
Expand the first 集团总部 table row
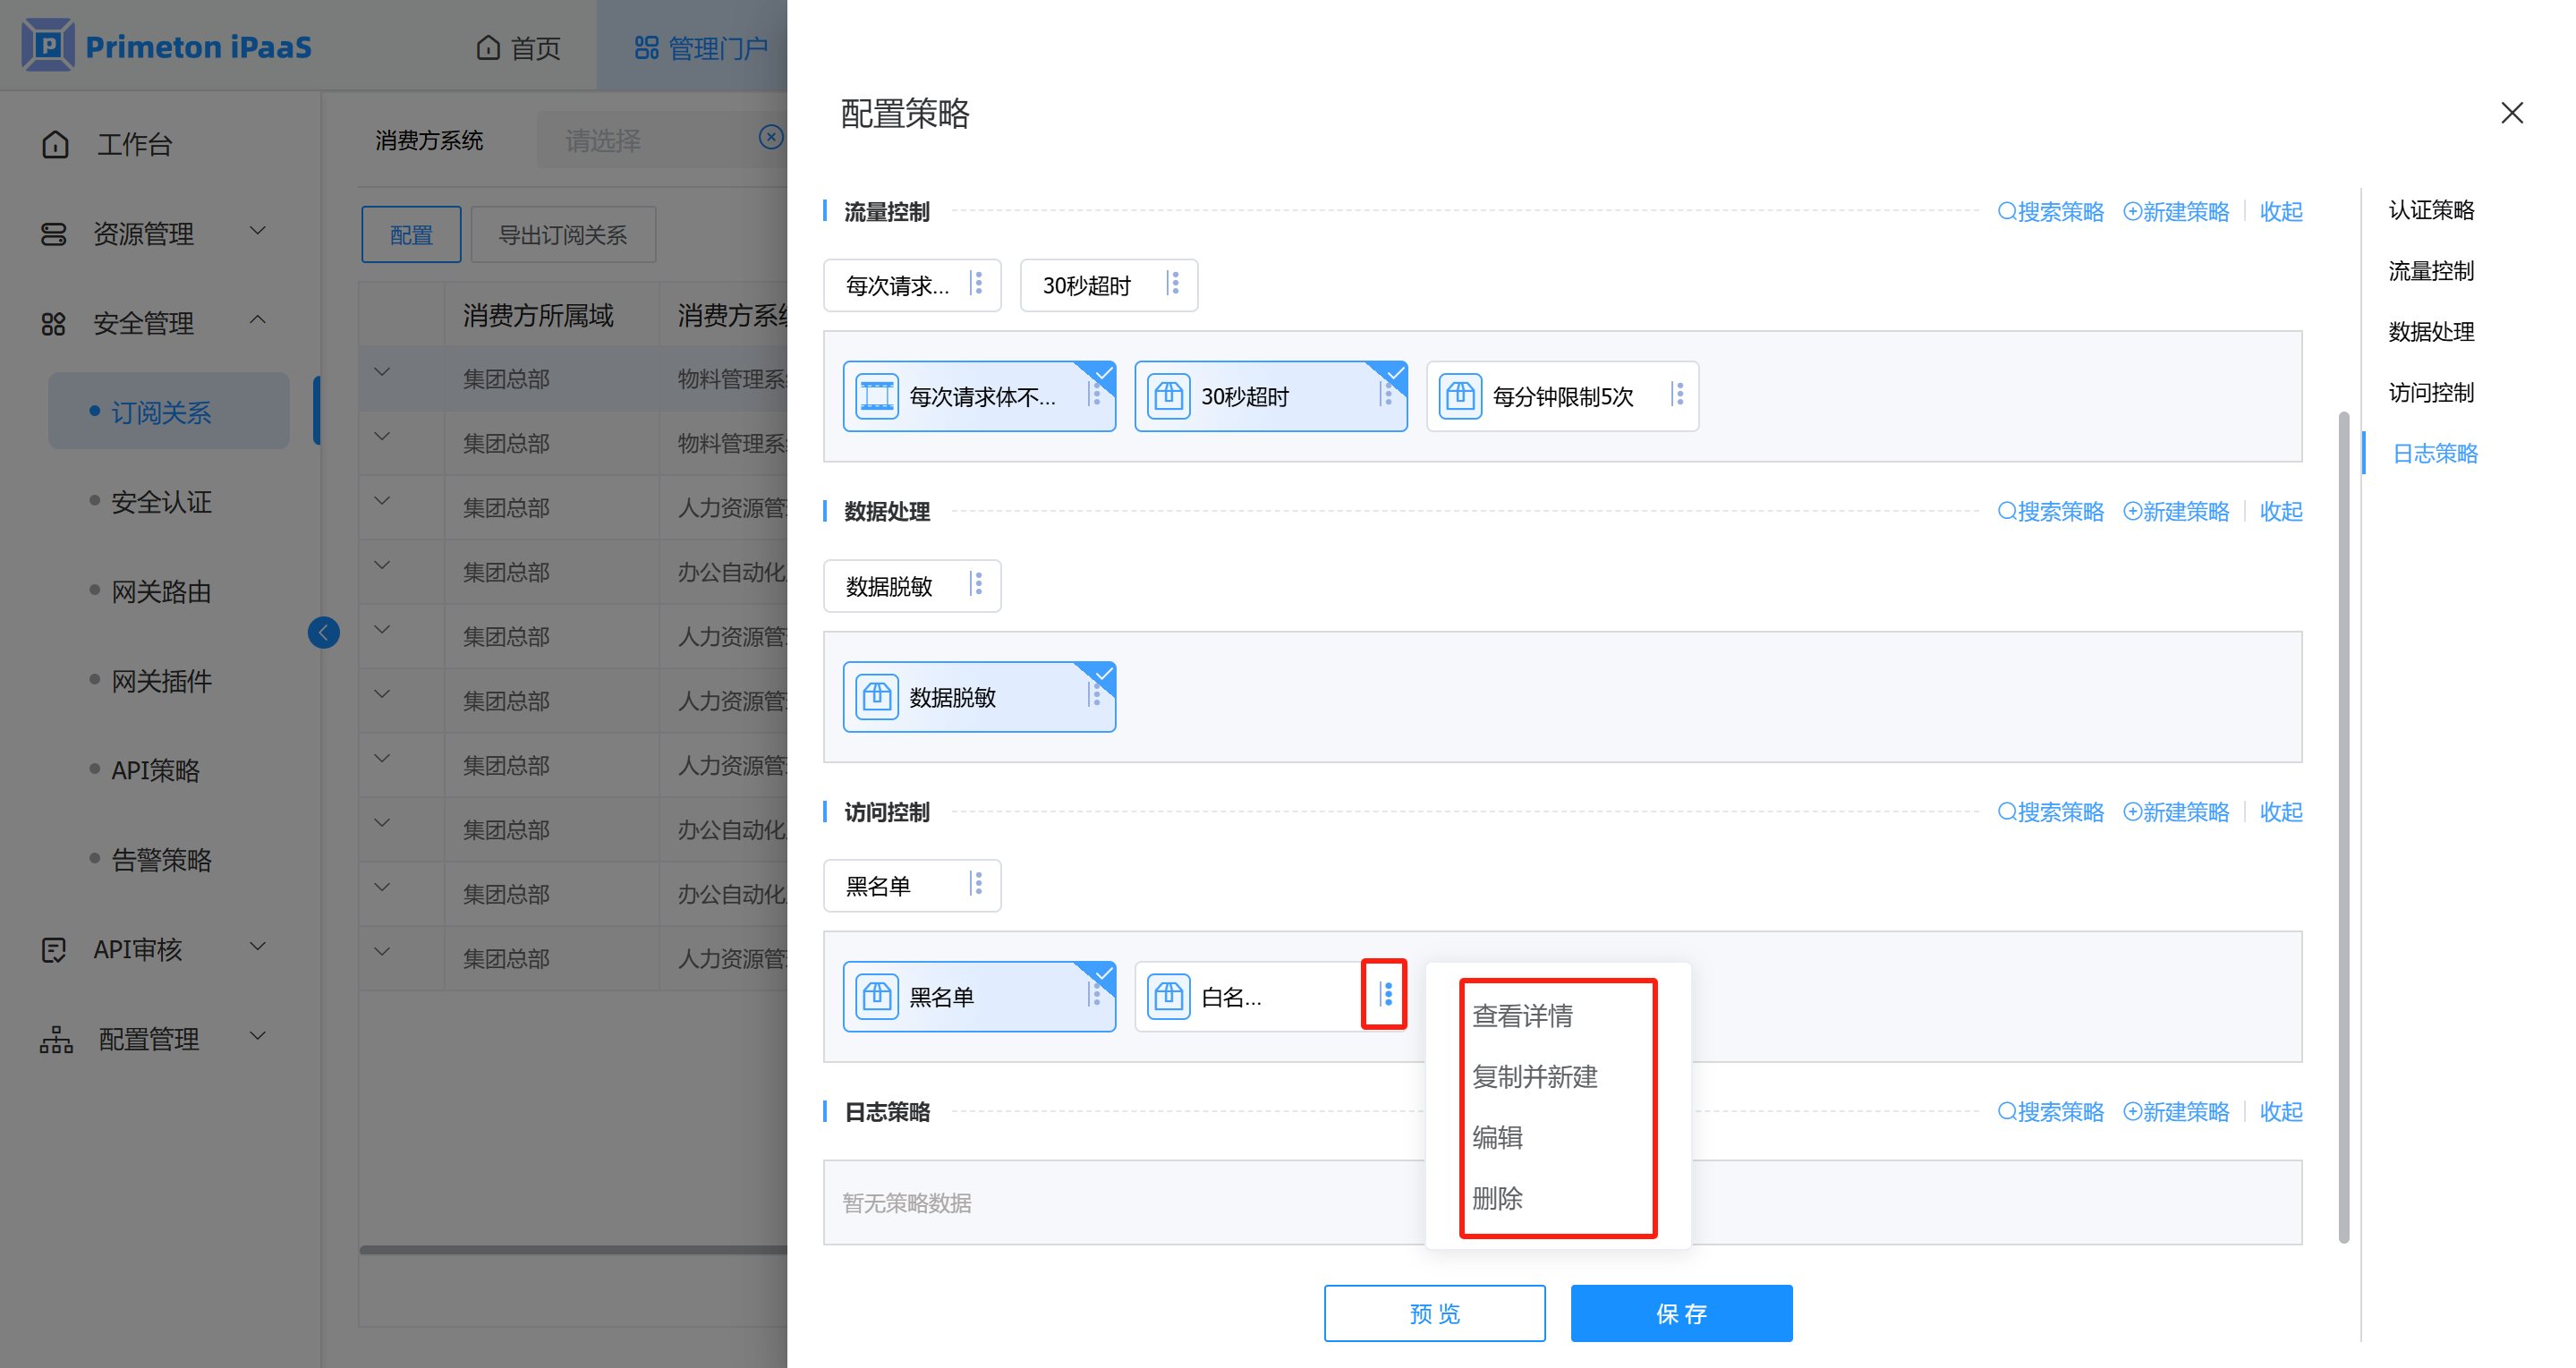pos(382,373)
